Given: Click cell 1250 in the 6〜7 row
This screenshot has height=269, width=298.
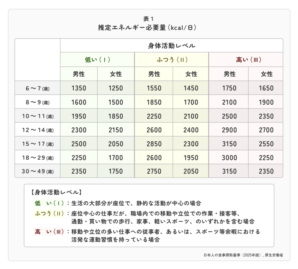Looking at the screenshot, I should click(116, 88).
